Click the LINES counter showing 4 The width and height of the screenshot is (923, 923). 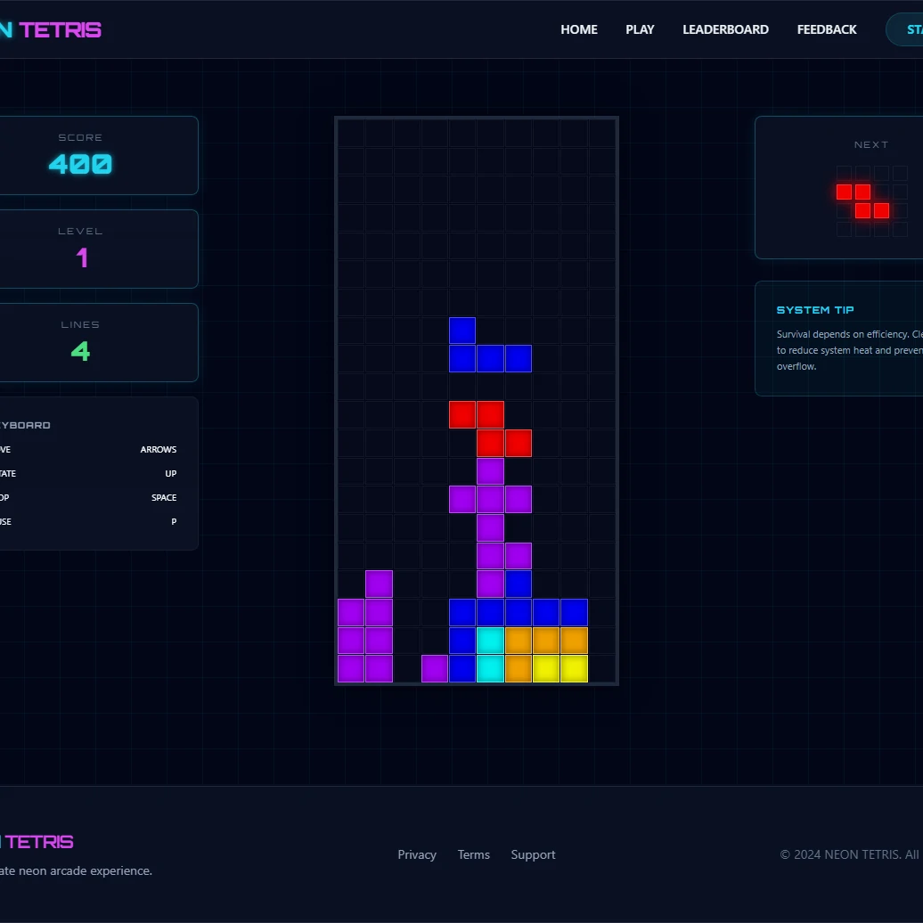[x=80, y=342]
